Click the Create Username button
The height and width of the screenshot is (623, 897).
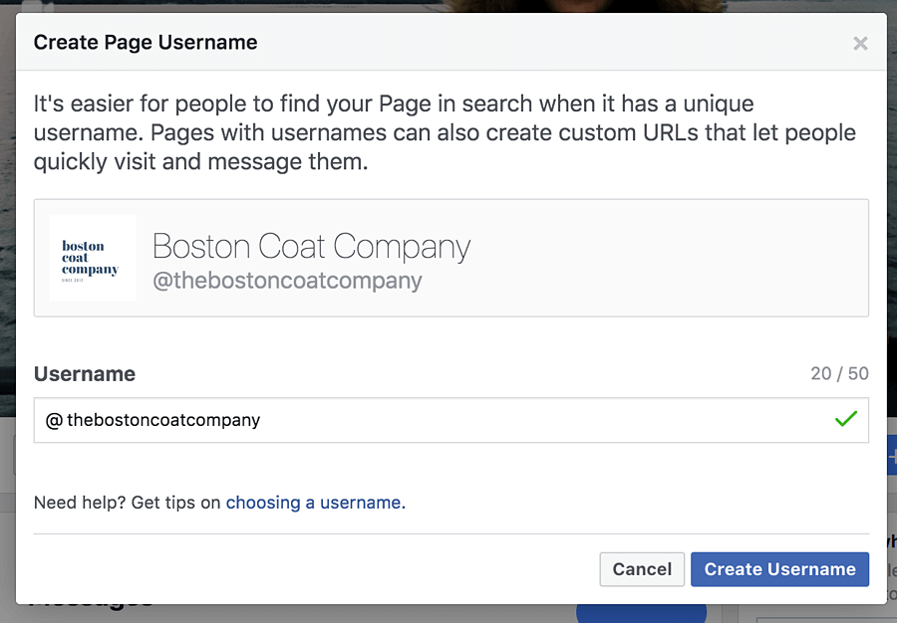click(x=779, y=569)
